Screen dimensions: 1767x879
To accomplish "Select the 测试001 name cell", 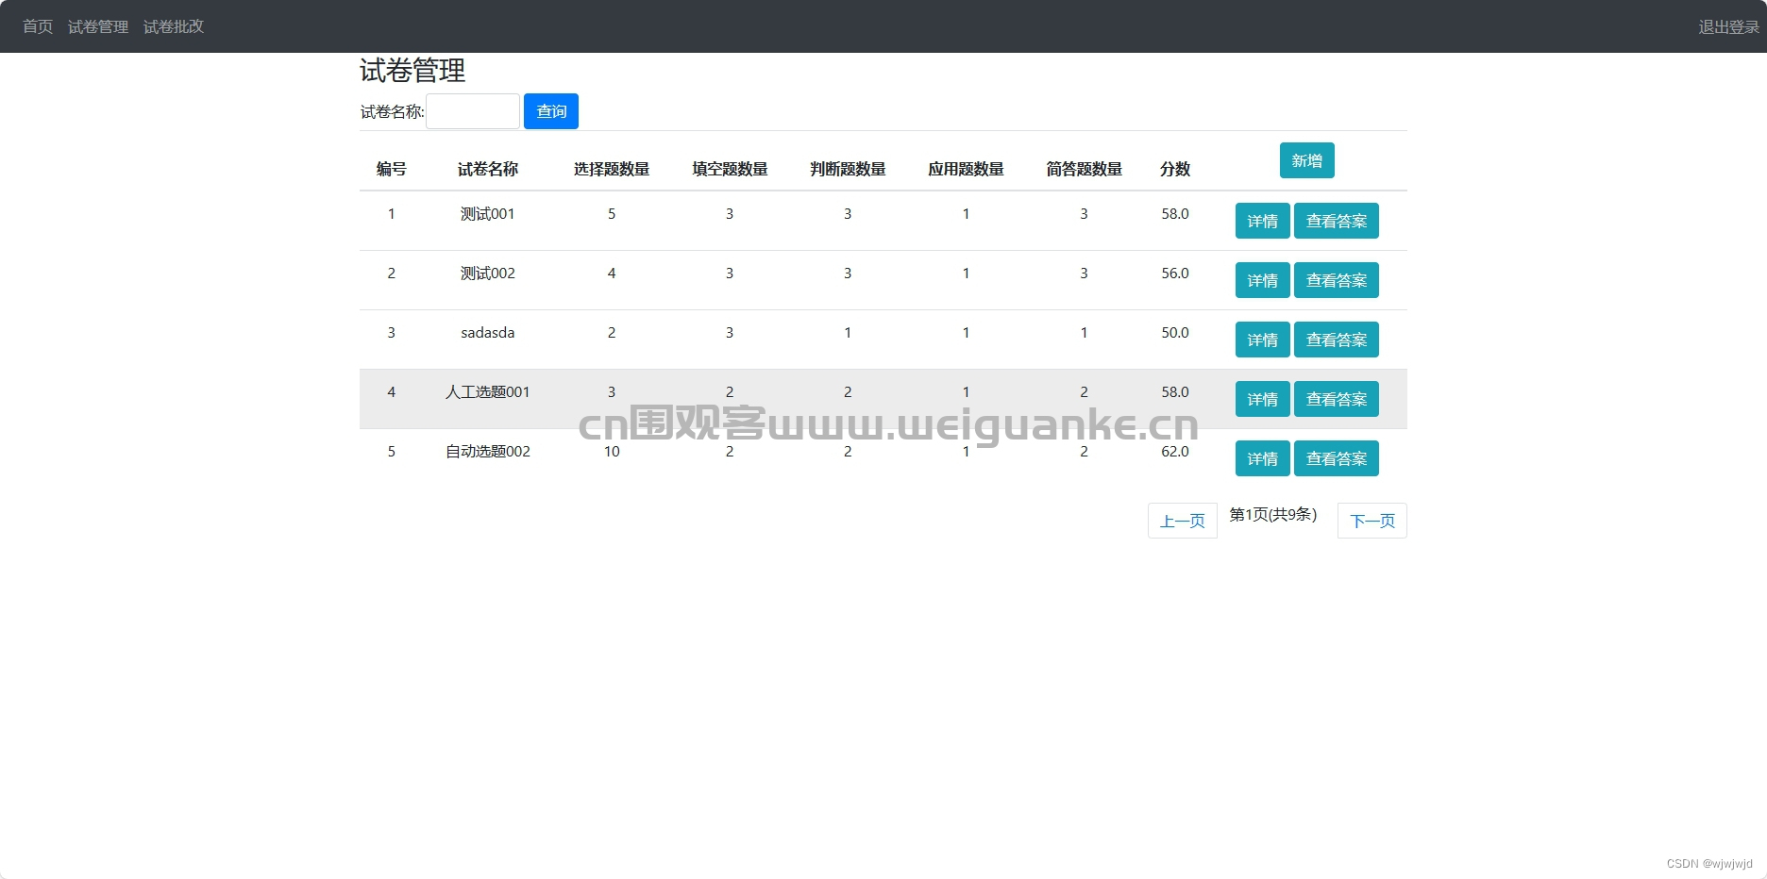I will click(x=488, y=214).
